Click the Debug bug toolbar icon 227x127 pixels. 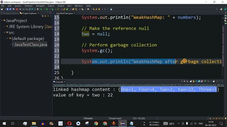[41, 9]
